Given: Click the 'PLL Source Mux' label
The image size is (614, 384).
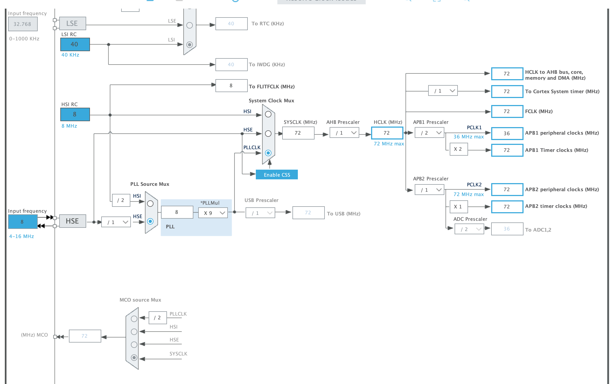Looking at the screenshot, I should (150, 184).
